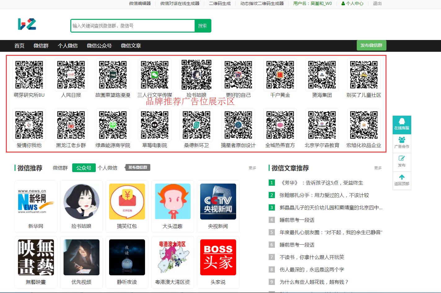
Task: Focus the keyword search input field
Action: (x=133, y=26)
